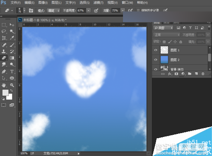Select the Type tool
Viewport: 212px width, 156px height.
tap(12, 72)
